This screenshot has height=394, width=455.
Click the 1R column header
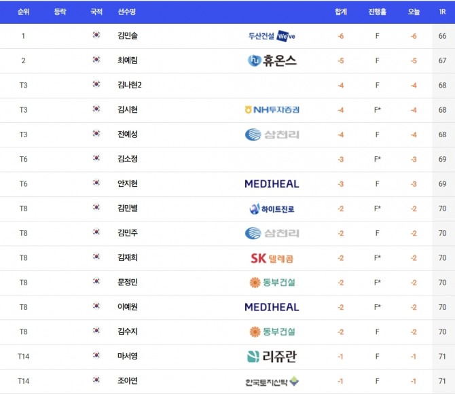pyautogui.click(x=442, y=12)
